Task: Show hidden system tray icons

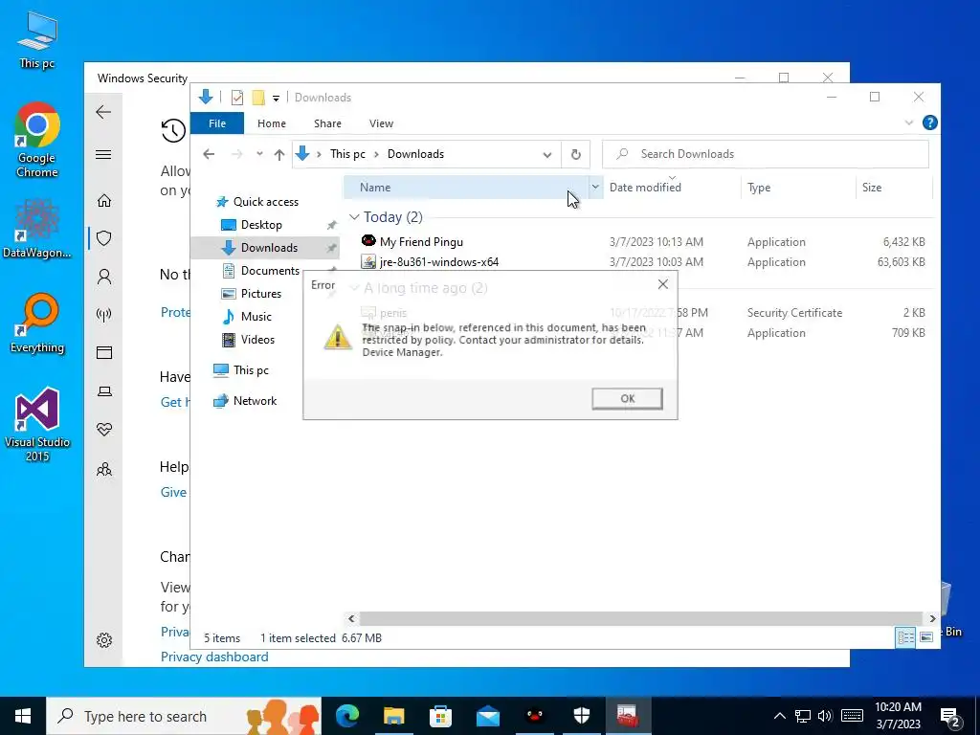Action: (x=779, y=716)
